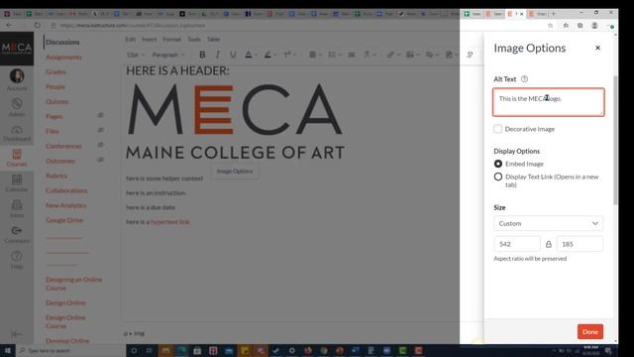634x357 pixels.
Task: Click the aspect ratio lock icon
Action: 548,244
